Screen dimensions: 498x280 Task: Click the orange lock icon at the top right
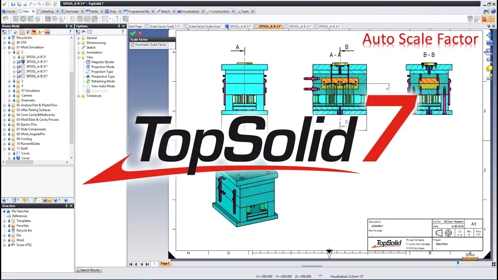pos(484,19)
